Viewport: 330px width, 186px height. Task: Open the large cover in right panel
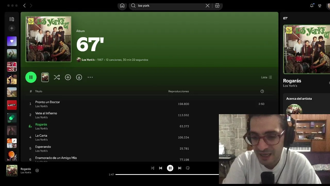307,49
